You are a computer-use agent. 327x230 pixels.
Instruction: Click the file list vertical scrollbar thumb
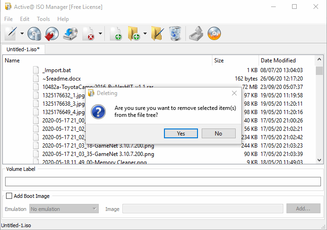pyautogui.click(x=319, y=71)
